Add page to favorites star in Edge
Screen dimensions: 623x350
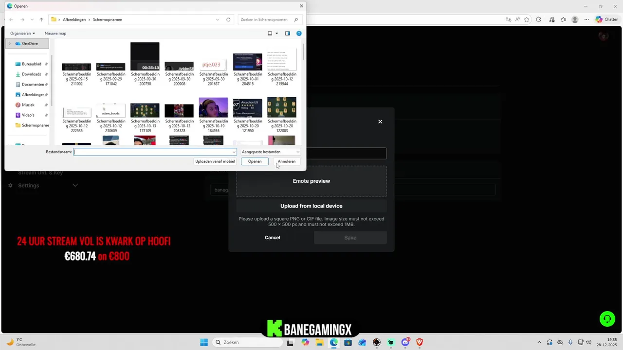click(527, 19)
